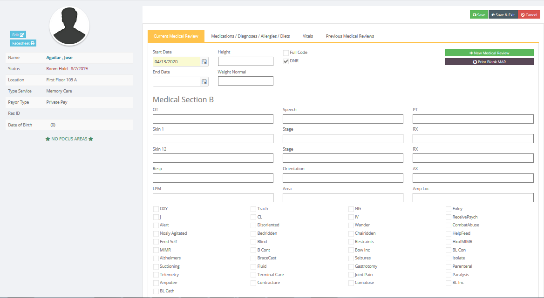Open the End Date calendar picker
The height and width of the screenshot is (298, 544).
[204, 82]
